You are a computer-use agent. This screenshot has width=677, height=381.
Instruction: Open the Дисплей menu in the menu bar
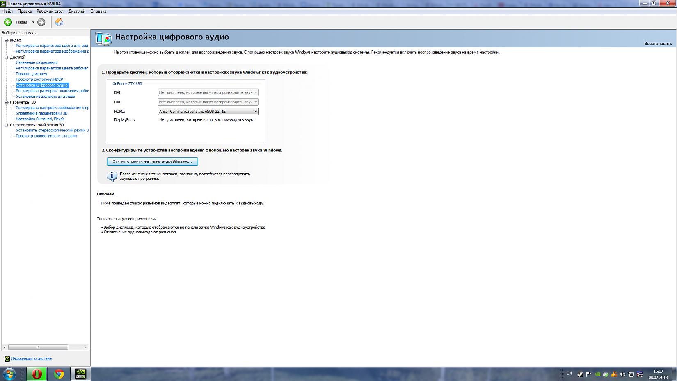point(77,11)
